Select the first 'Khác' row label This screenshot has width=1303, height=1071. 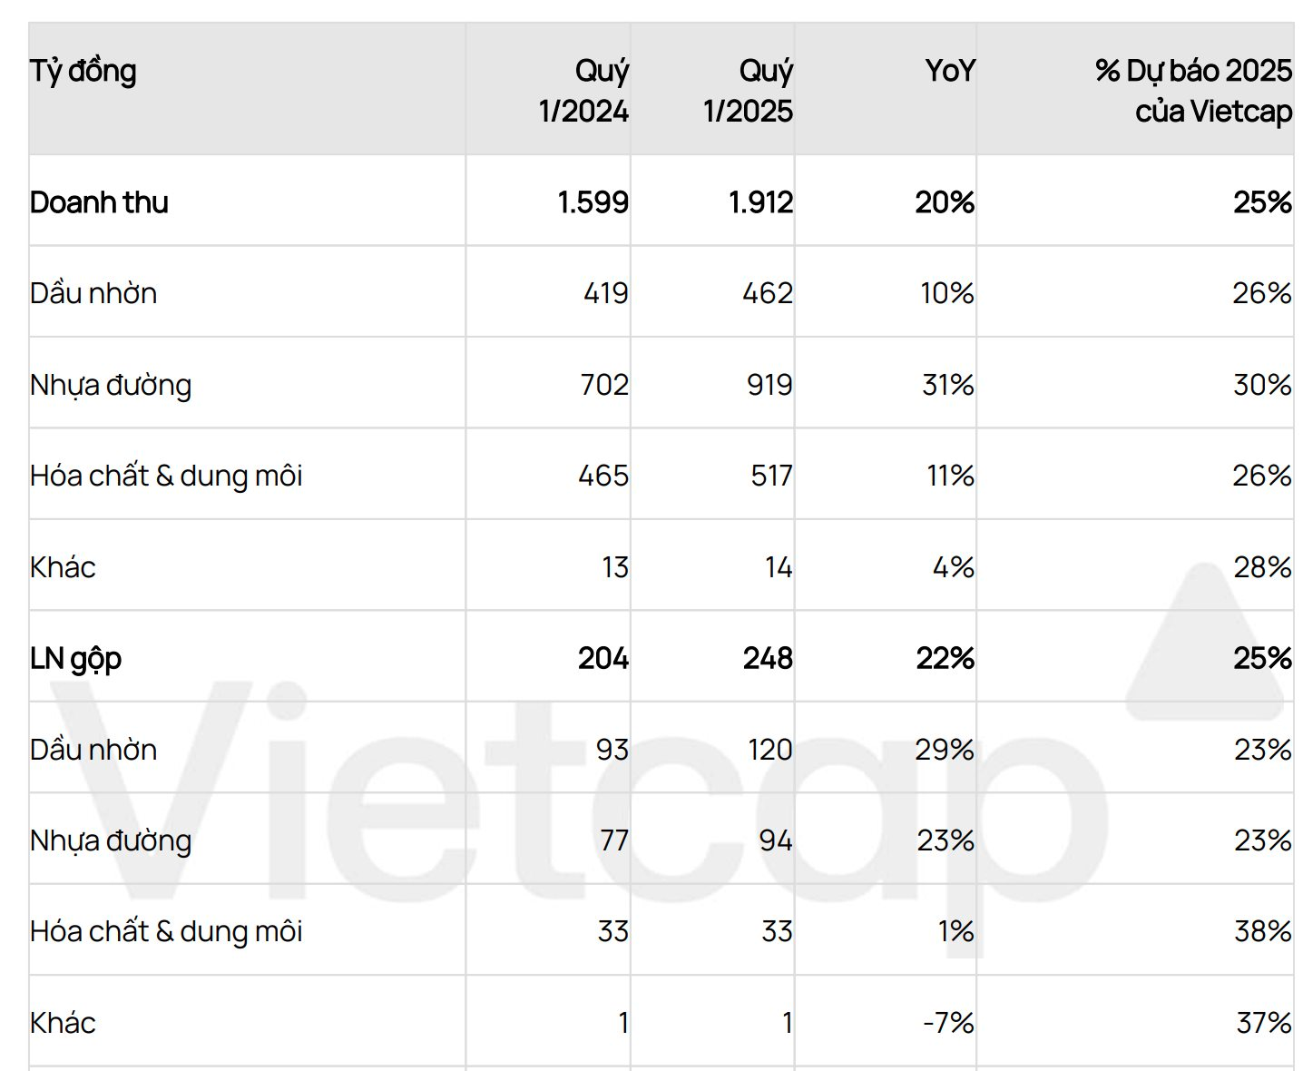pos(63,567)
